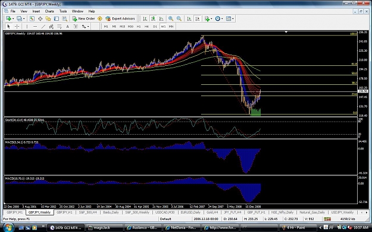Show the Terminal window icon
Screen dimensions: 372x232
(x=56, y=18)
